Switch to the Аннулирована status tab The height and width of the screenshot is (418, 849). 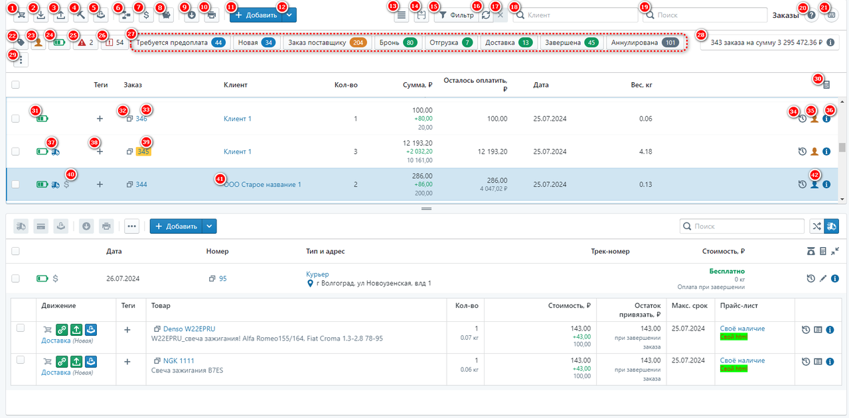[x=644, y=42]
